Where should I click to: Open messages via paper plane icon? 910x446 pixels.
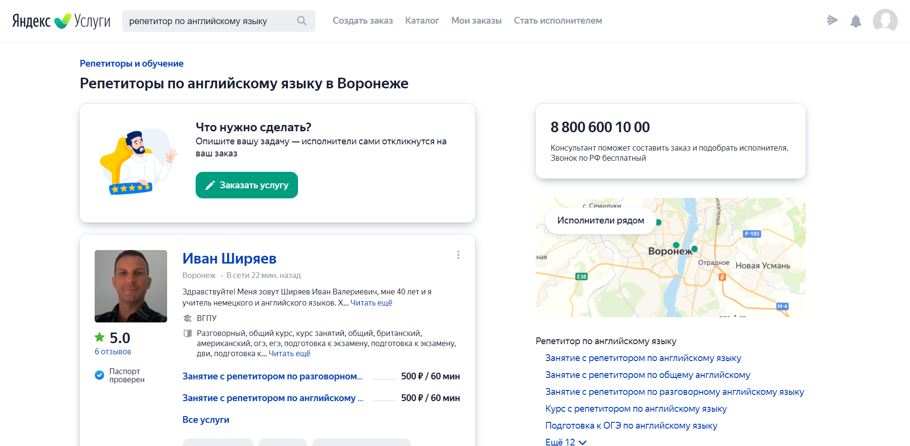[x=832, y=20]
